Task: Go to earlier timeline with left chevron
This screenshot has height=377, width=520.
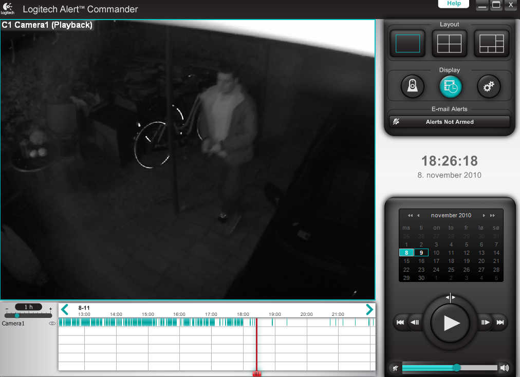Action: click(x=65, y=310)
